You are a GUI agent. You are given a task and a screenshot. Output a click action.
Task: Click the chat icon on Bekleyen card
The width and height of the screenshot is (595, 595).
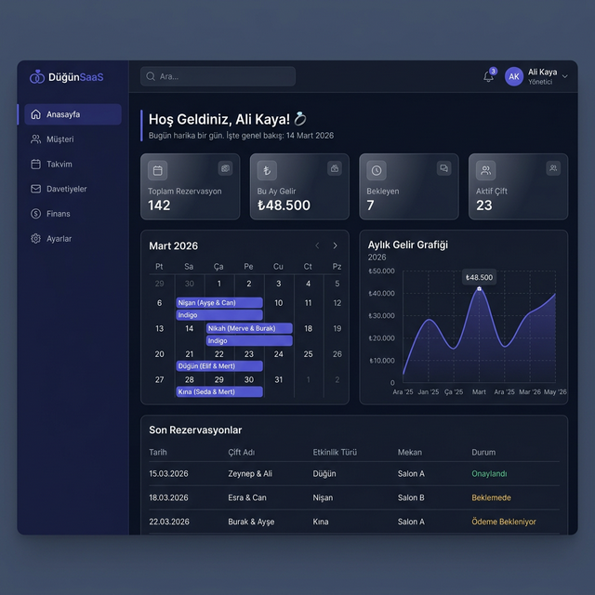(x=443, y=168)
